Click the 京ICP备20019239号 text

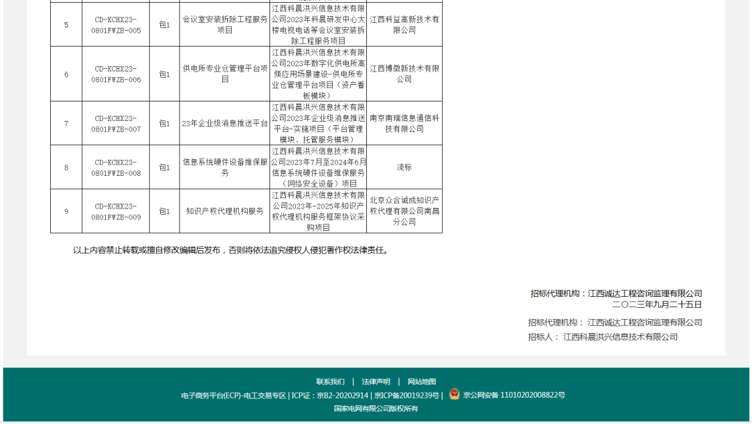click(407, 396)
